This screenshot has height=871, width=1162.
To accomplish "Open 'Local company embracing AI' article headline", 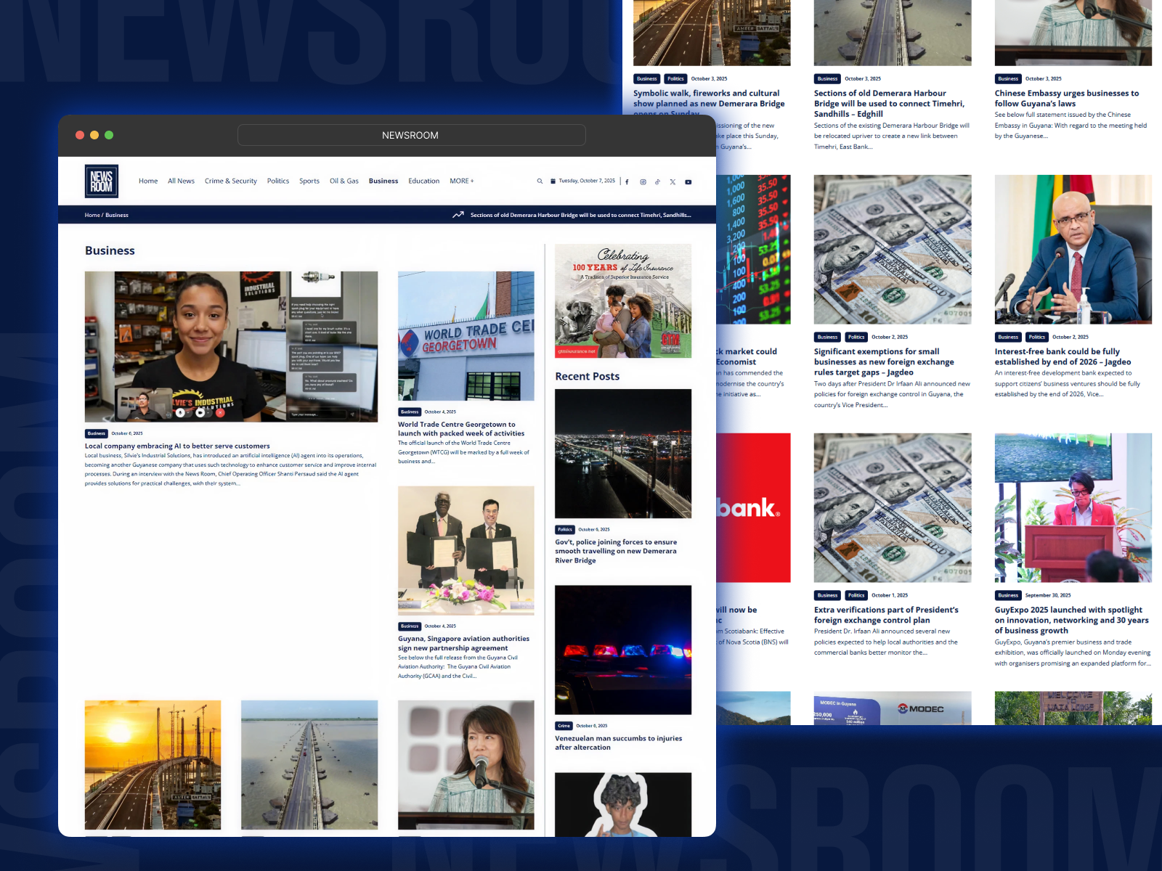I will coord(177,446).
